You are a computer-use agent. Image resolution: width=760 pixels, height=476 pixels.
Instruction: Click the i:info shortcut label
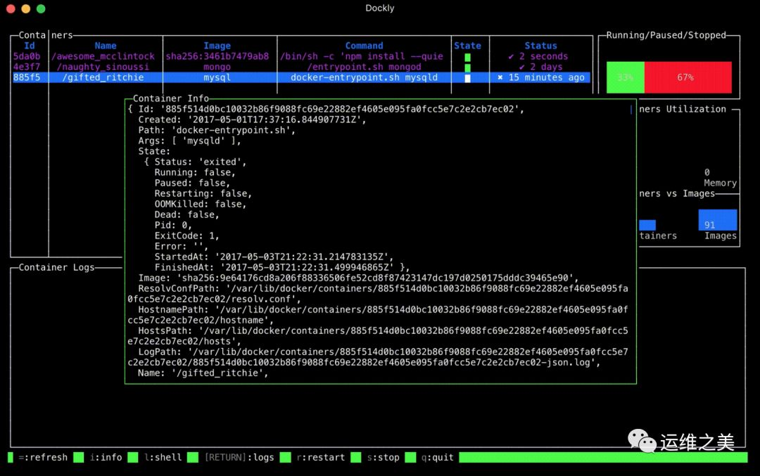click(x=106, y=457)
